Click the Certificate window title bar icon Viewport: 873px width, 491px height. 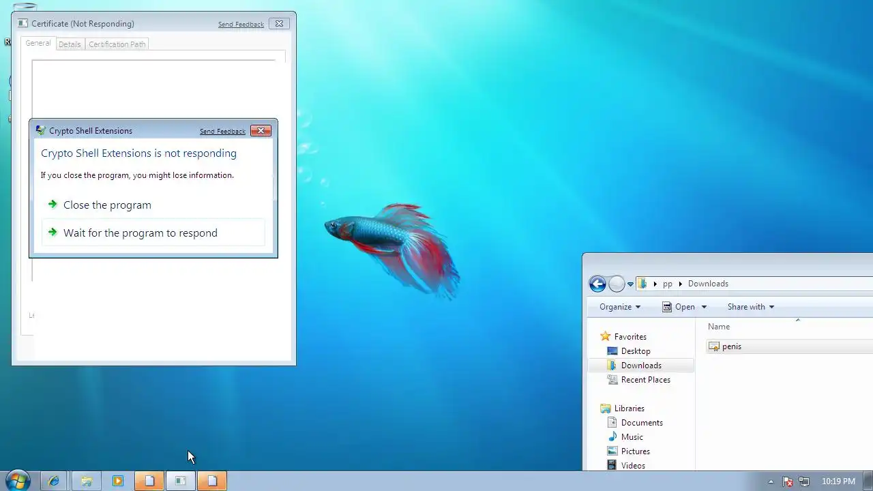(23, 23)
